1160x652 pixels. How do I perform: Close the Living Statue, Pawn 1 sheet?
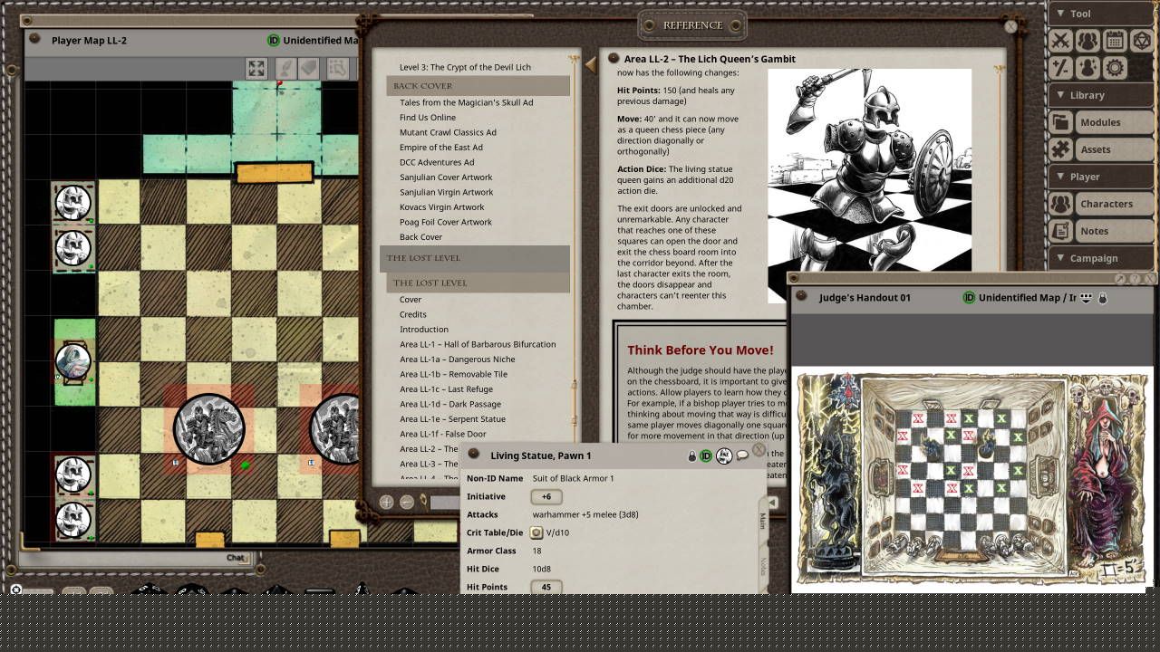(x=759, y=450)
